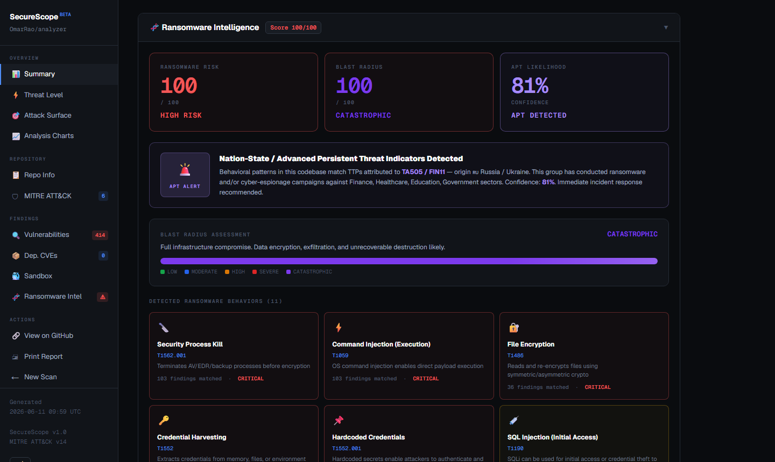Click the Credential Harvesting key icon
The height and width of the screenshot is (462, 775).
(x=164, y=421)
